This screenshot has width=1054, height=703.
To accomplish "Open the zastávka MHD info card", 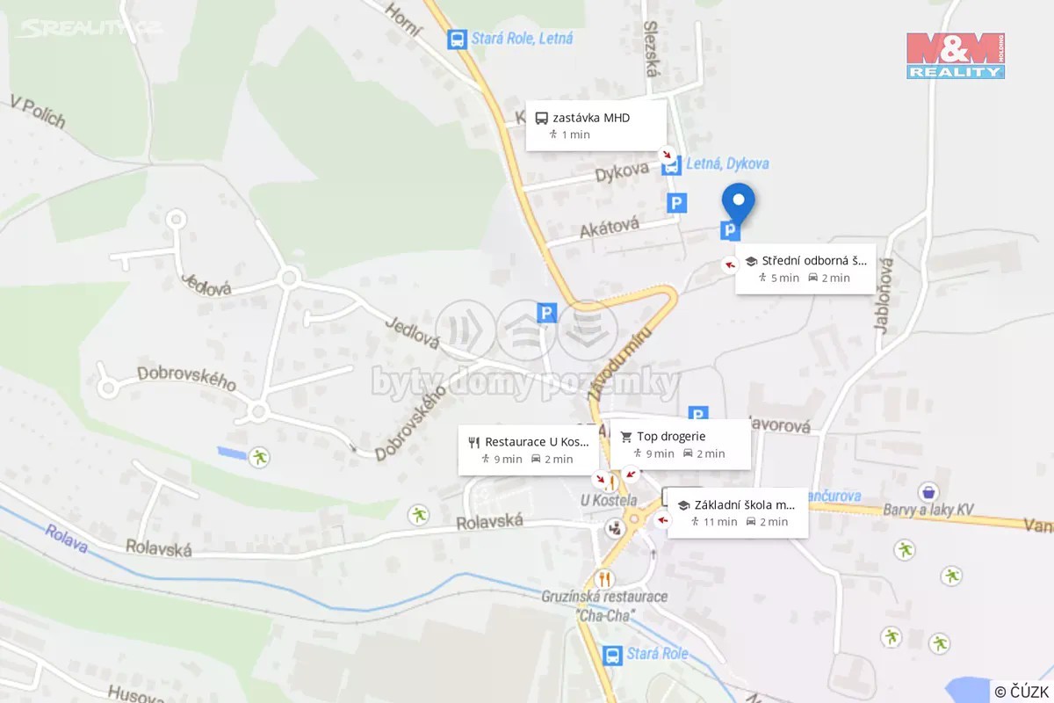I will [x=595, y=126].
